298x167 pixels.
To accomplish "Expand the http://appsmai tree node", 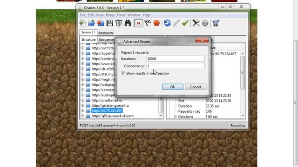I will [x=83, y=53].
